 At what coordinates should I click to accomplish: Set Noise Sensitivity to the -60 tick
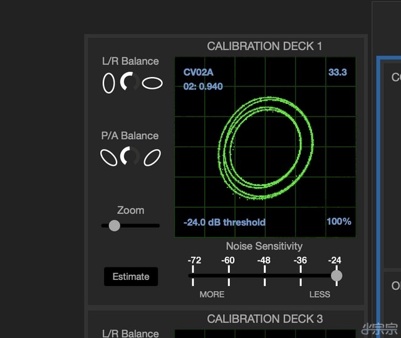[x=228, y=275]
